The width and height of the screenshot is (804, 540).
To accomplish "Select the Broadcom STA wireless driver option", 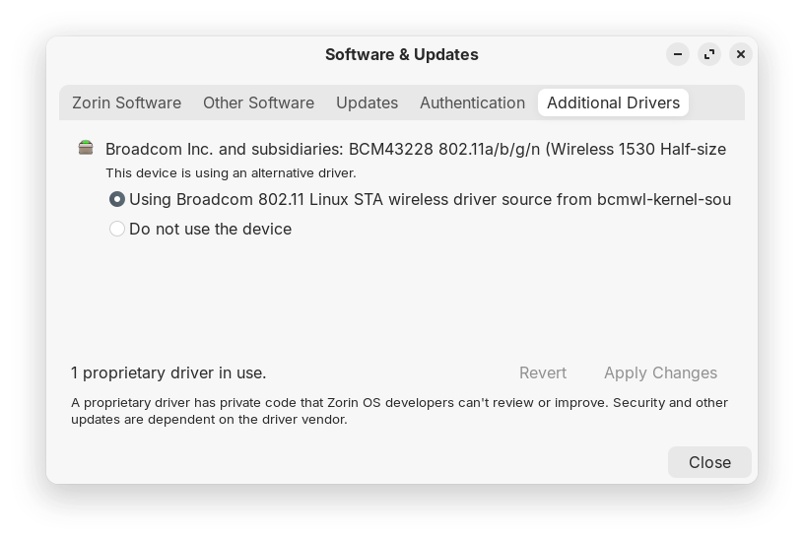I will [x=117, y=199].
